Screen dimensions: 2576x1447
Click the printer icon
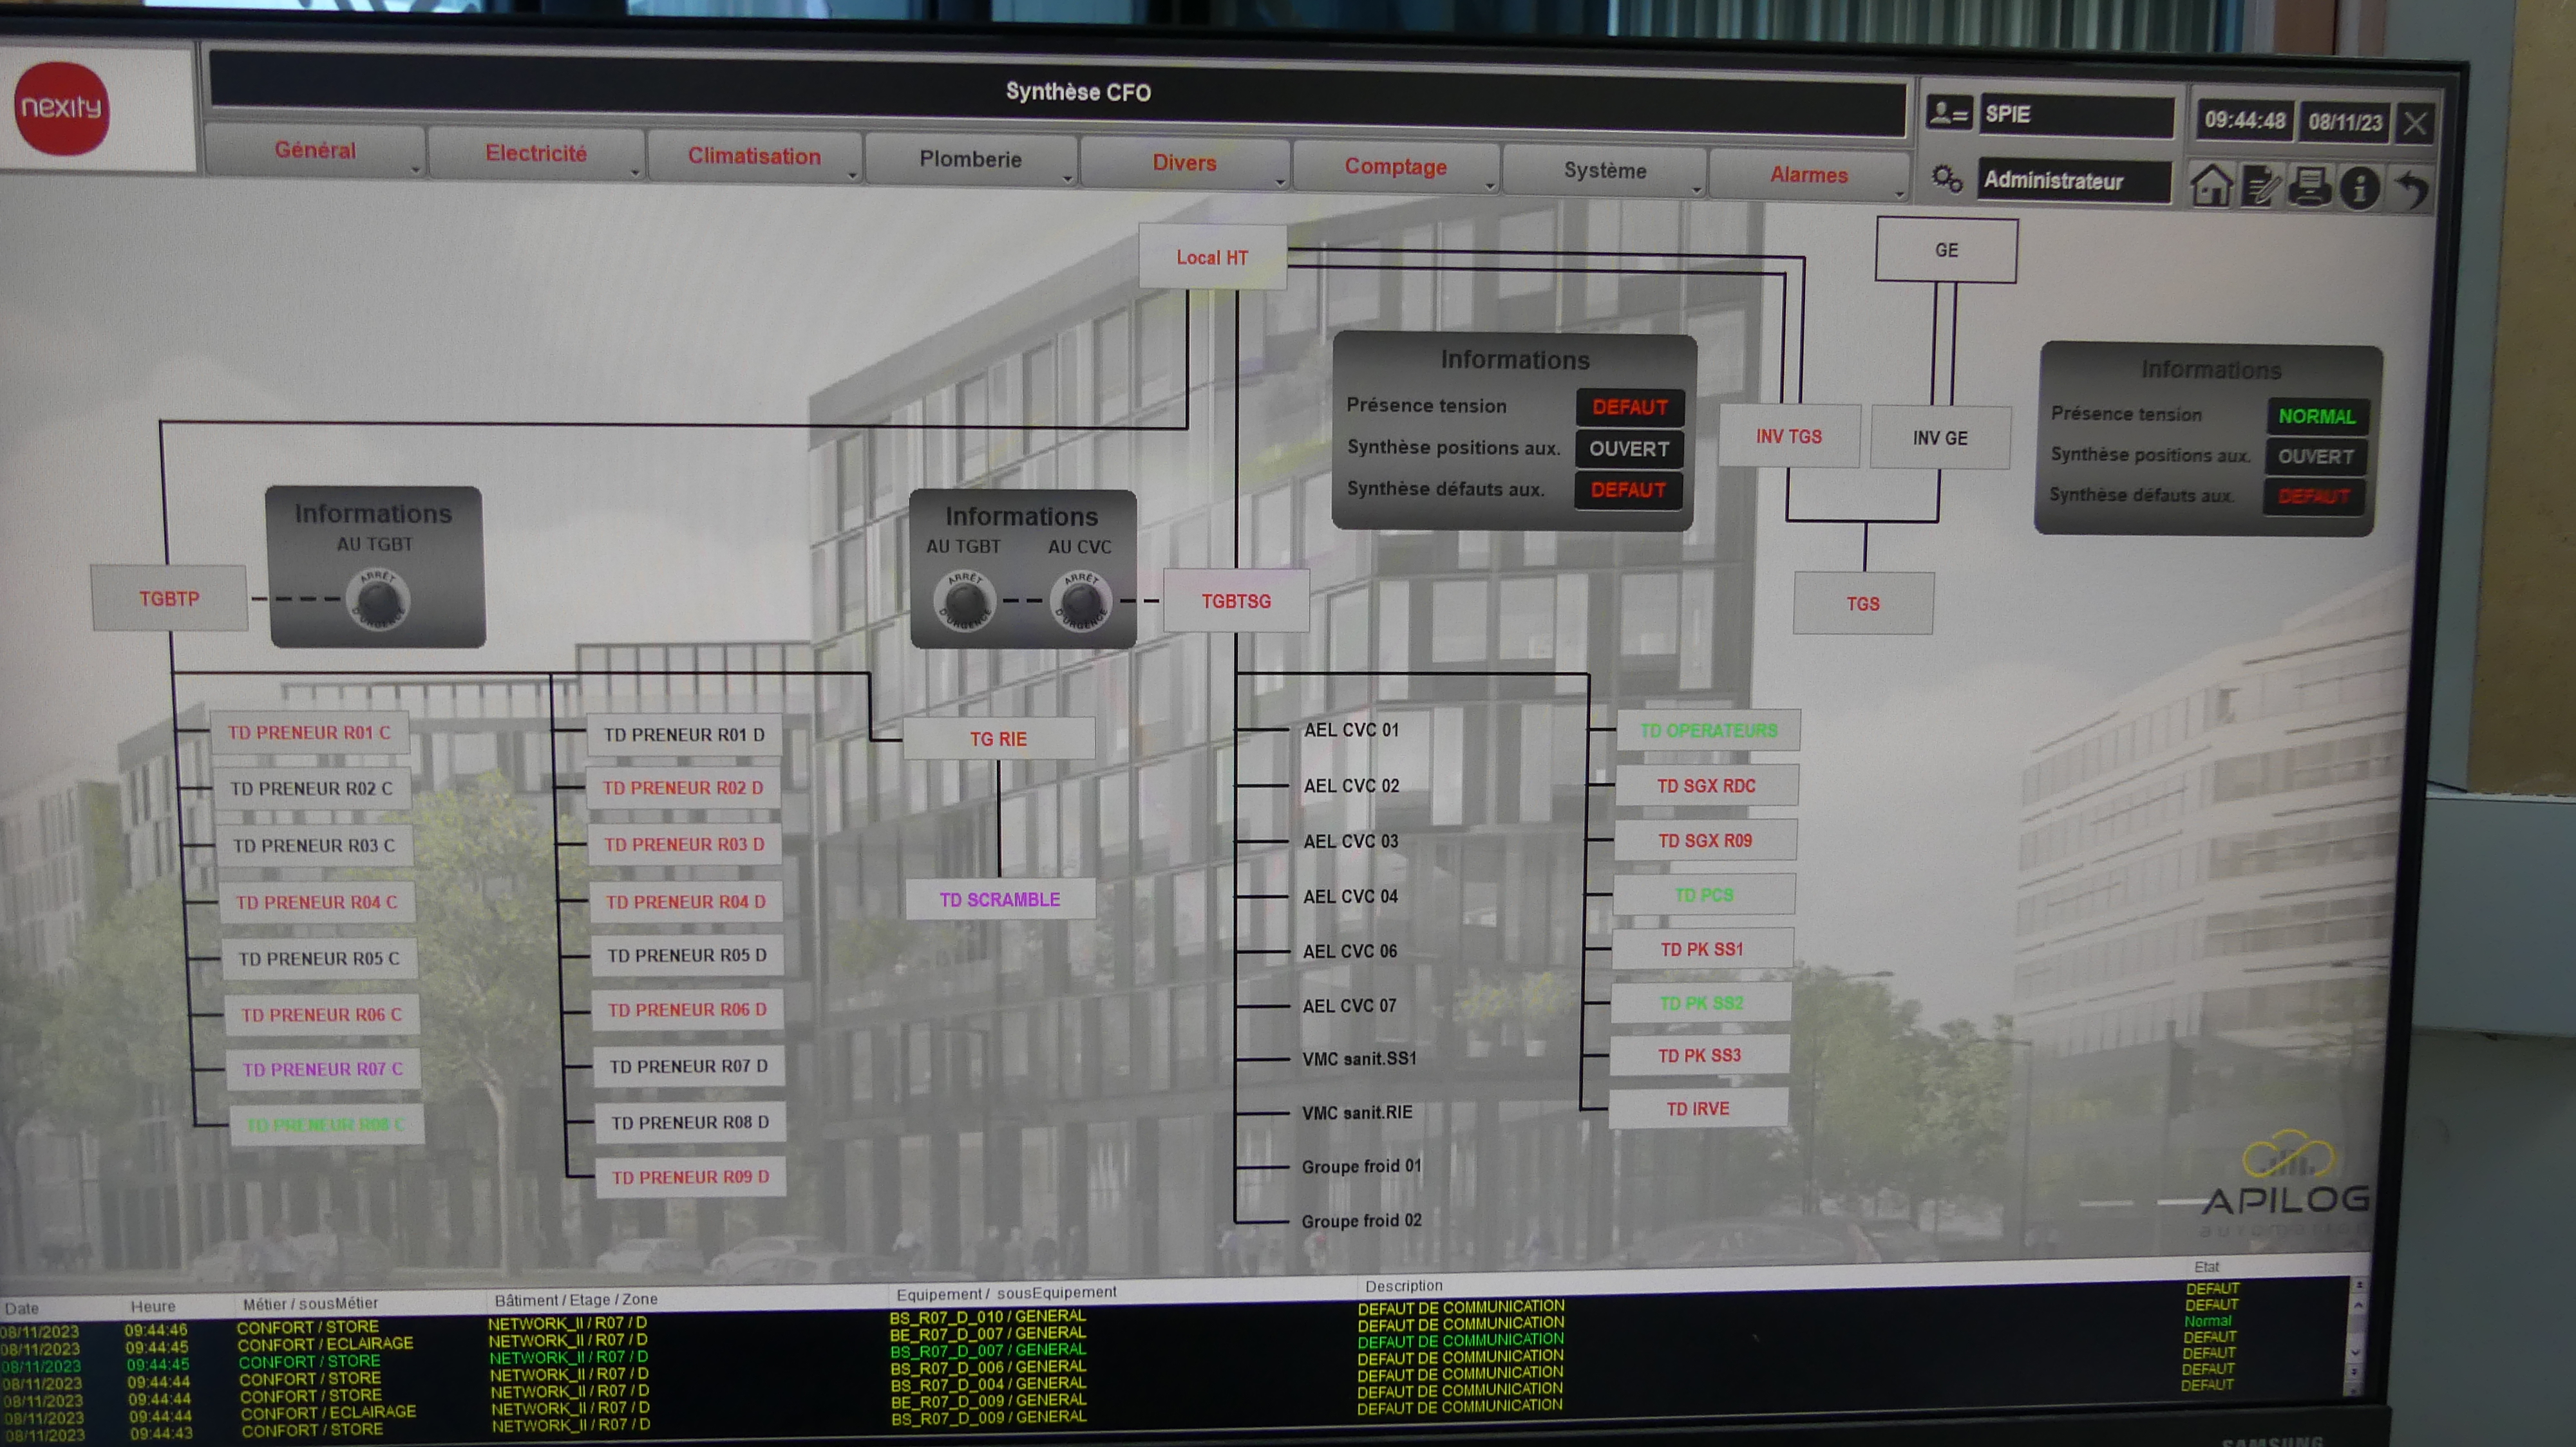pyautogui.click(x=2309, y=186)
